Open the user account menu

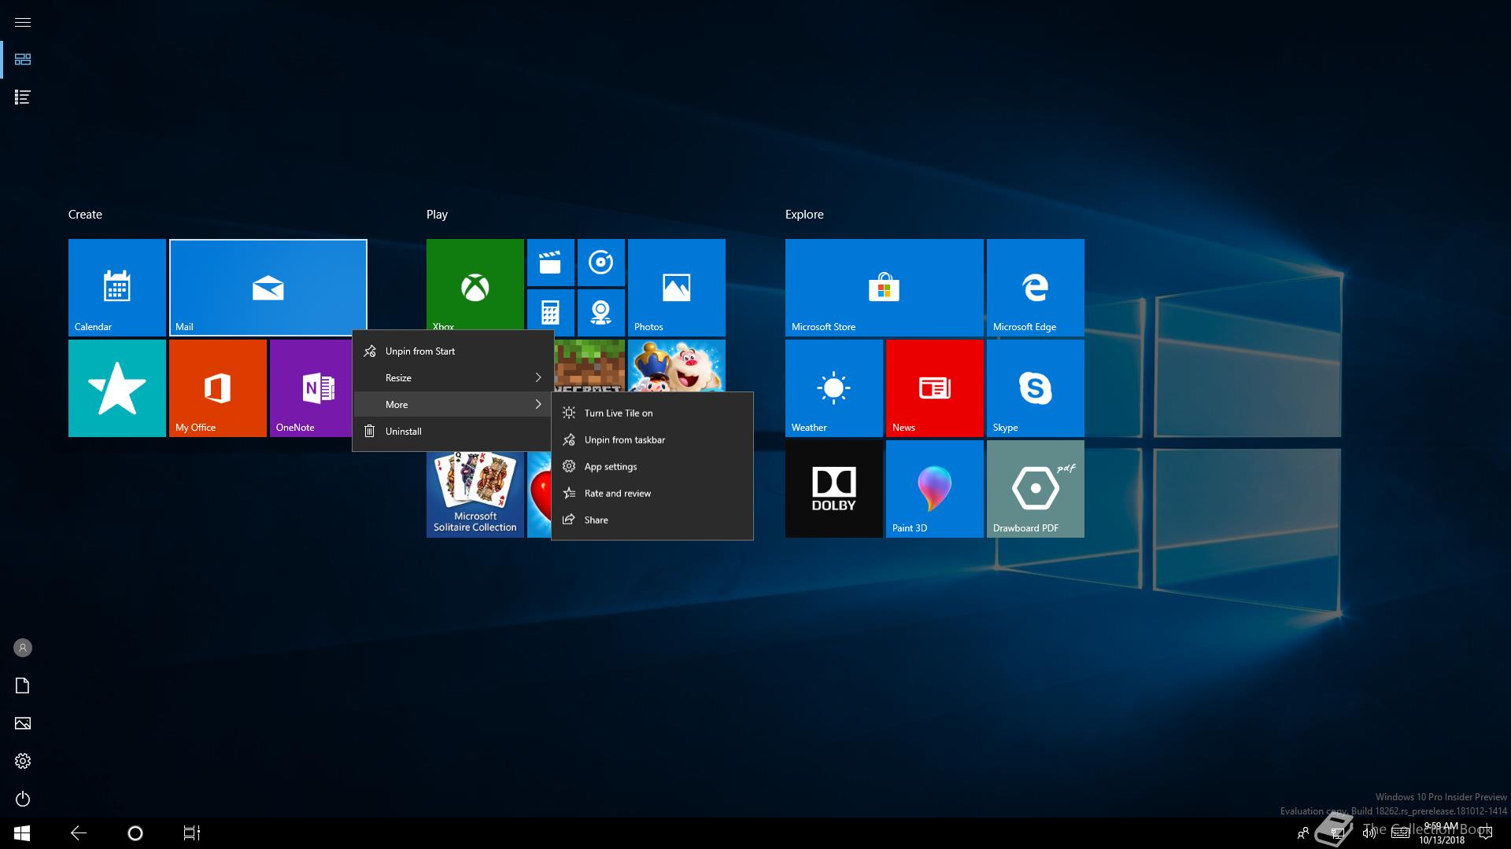click(x=23, y=648)
